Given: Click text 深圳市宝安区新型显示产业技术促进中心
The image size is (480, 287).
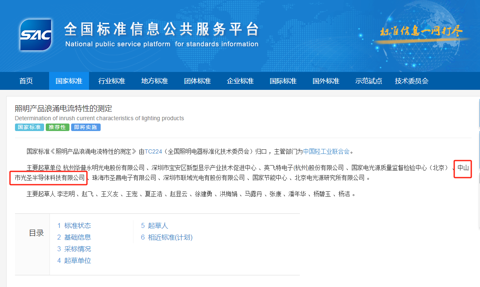Looking at the screenshot, I should [204, 168].
